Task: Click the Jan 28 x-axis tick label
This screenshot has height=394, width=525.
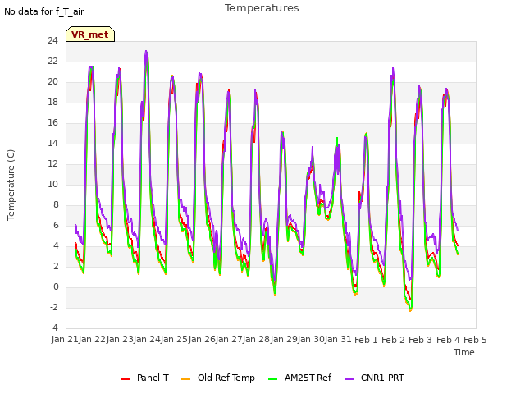Action: [x=257, y=339]
